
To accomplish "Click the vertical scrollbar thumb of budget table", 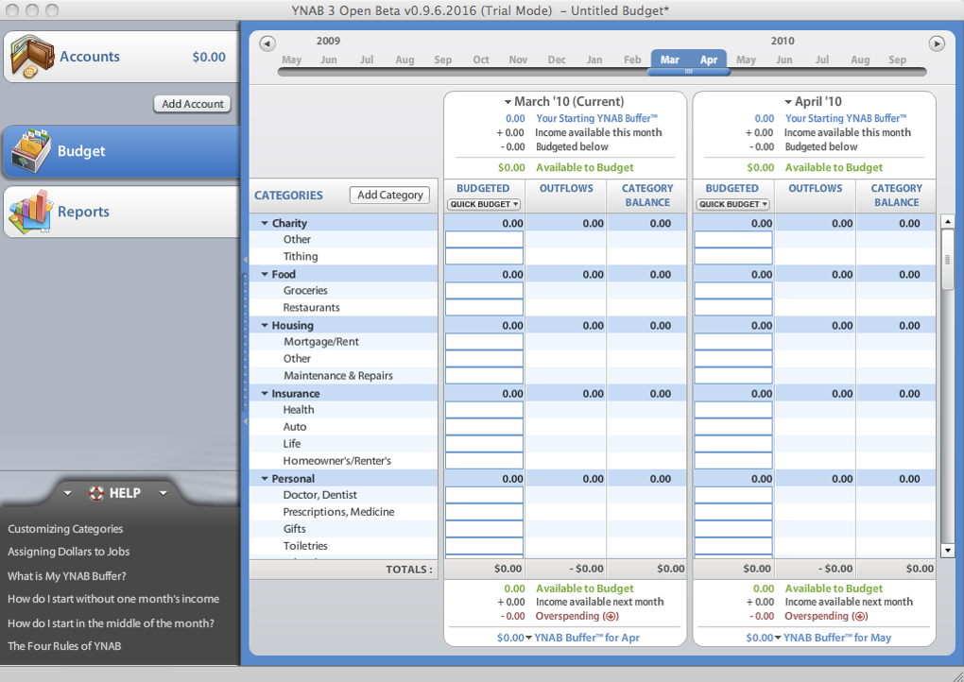I will click(x=947, y=261).
